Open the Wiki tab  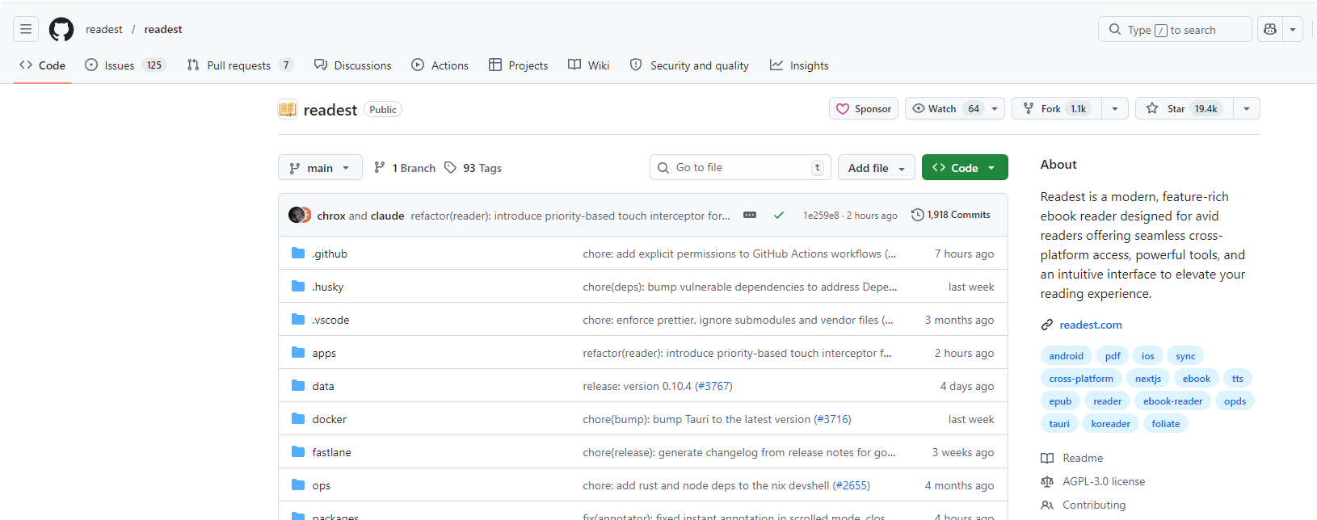pyautogui.click(x=589, y=65)
